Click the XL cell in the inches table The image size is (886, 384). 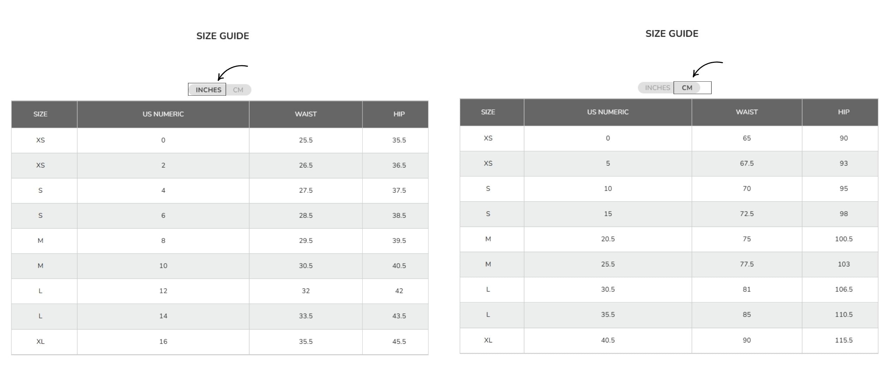point(40,341)
